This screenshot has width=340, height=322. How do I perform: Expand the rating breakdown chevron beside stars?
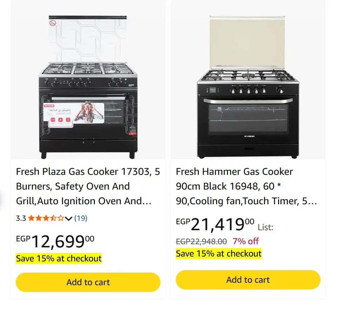pyautogui.click(x=69, y=218)
